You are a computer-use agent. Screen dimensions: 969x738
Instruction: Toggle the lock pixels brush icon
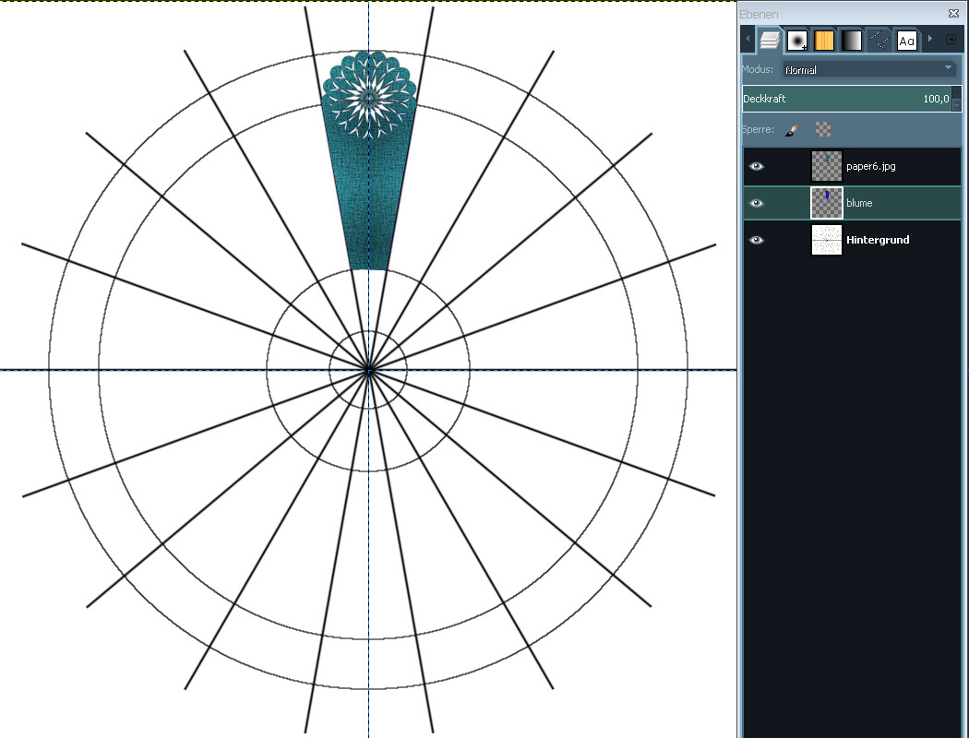pyautogui.click(x=792, y=130)
